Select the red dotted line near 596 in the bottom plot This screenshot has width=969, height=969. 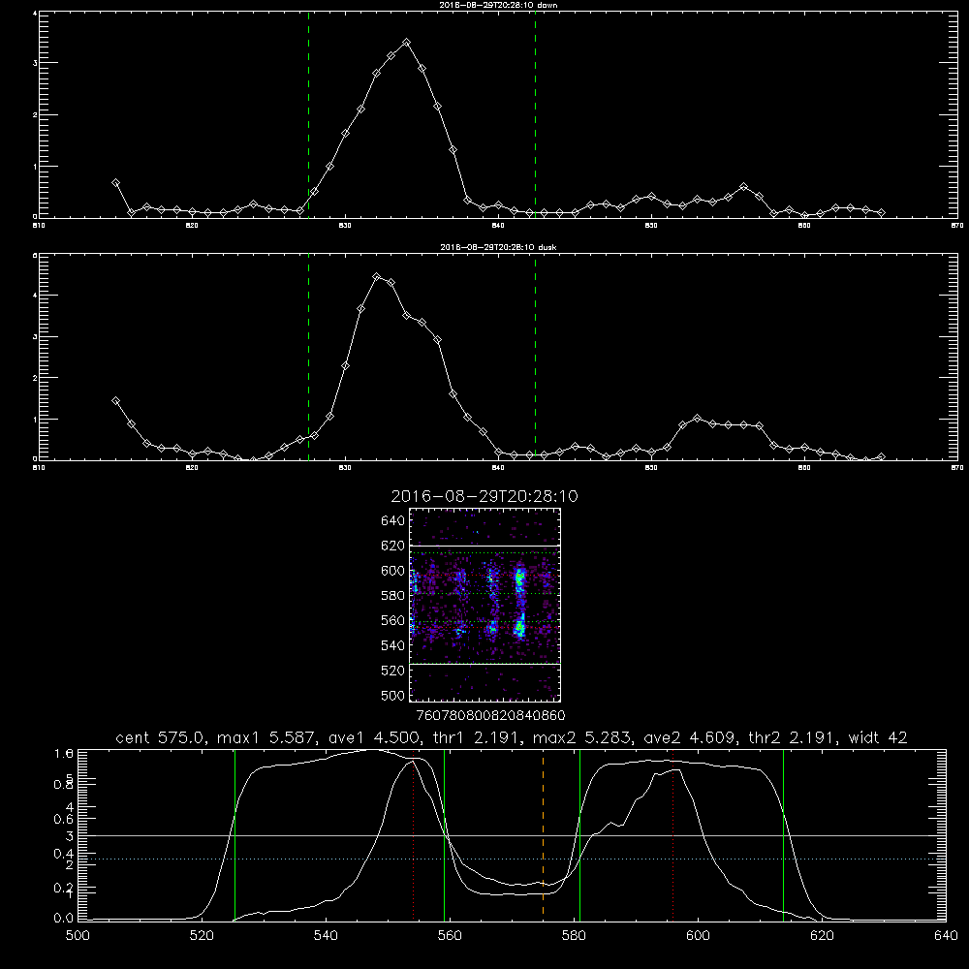[673, 835]
